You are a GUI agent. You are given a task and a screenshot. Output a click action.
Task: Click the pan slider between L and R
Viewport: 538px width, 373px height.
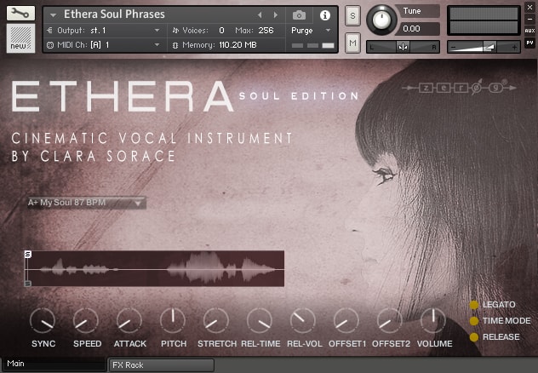pyautogui.click(x=403, y=47)
